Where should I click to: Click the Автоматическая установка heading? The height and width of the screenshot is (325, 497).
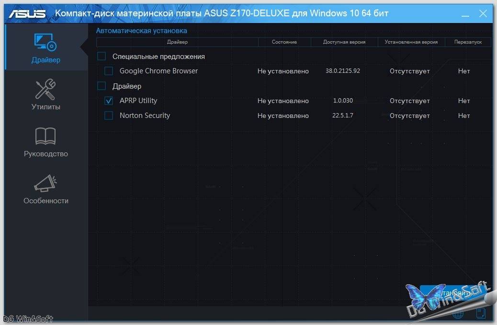[x=141, y=31]
